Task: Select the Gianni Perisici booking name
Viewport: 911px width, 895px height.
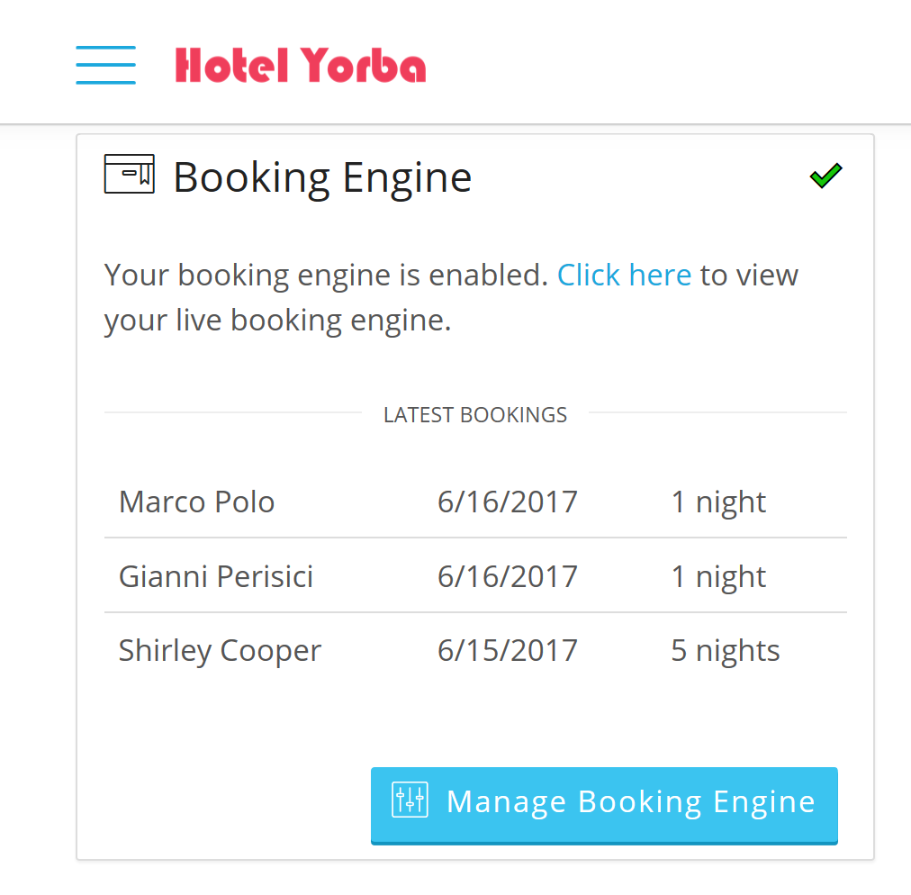Action: tap(215, 576)
